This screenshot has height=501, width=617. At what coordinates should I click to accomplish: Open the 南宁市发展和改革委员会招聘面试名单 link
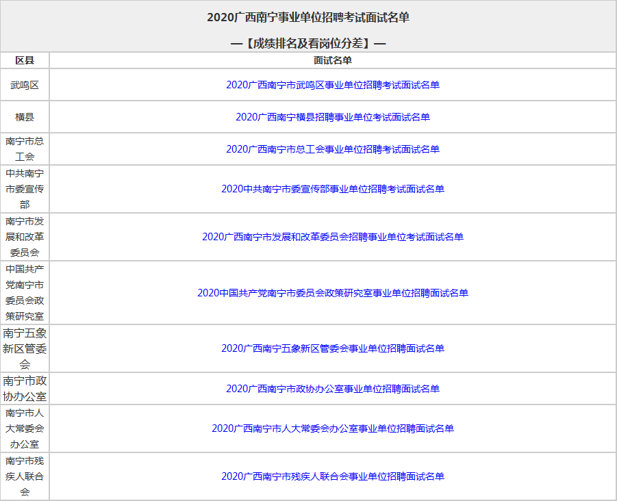coord(333,237)
